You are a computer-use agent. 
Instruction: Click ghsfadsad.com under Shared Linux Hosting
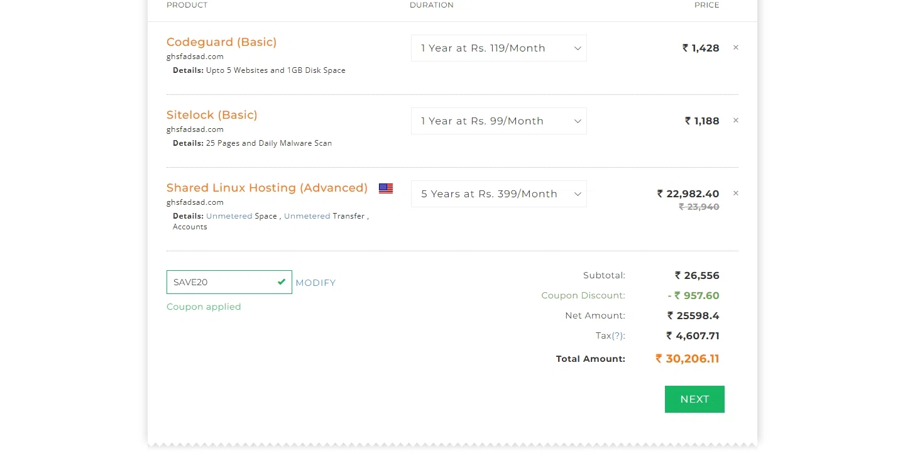[195, 202]
